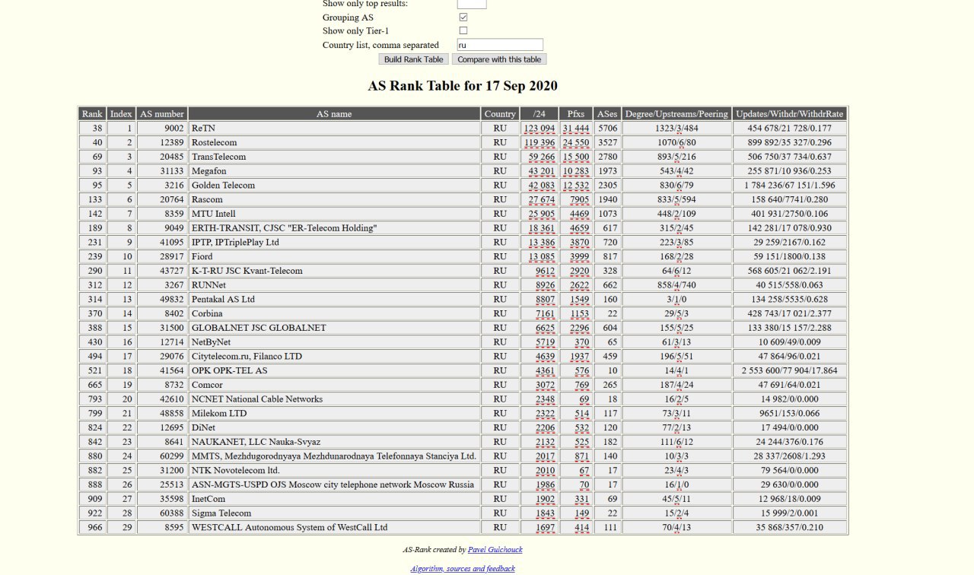
Task: Select the MTU Intell name cell
Action: [335, 214]
